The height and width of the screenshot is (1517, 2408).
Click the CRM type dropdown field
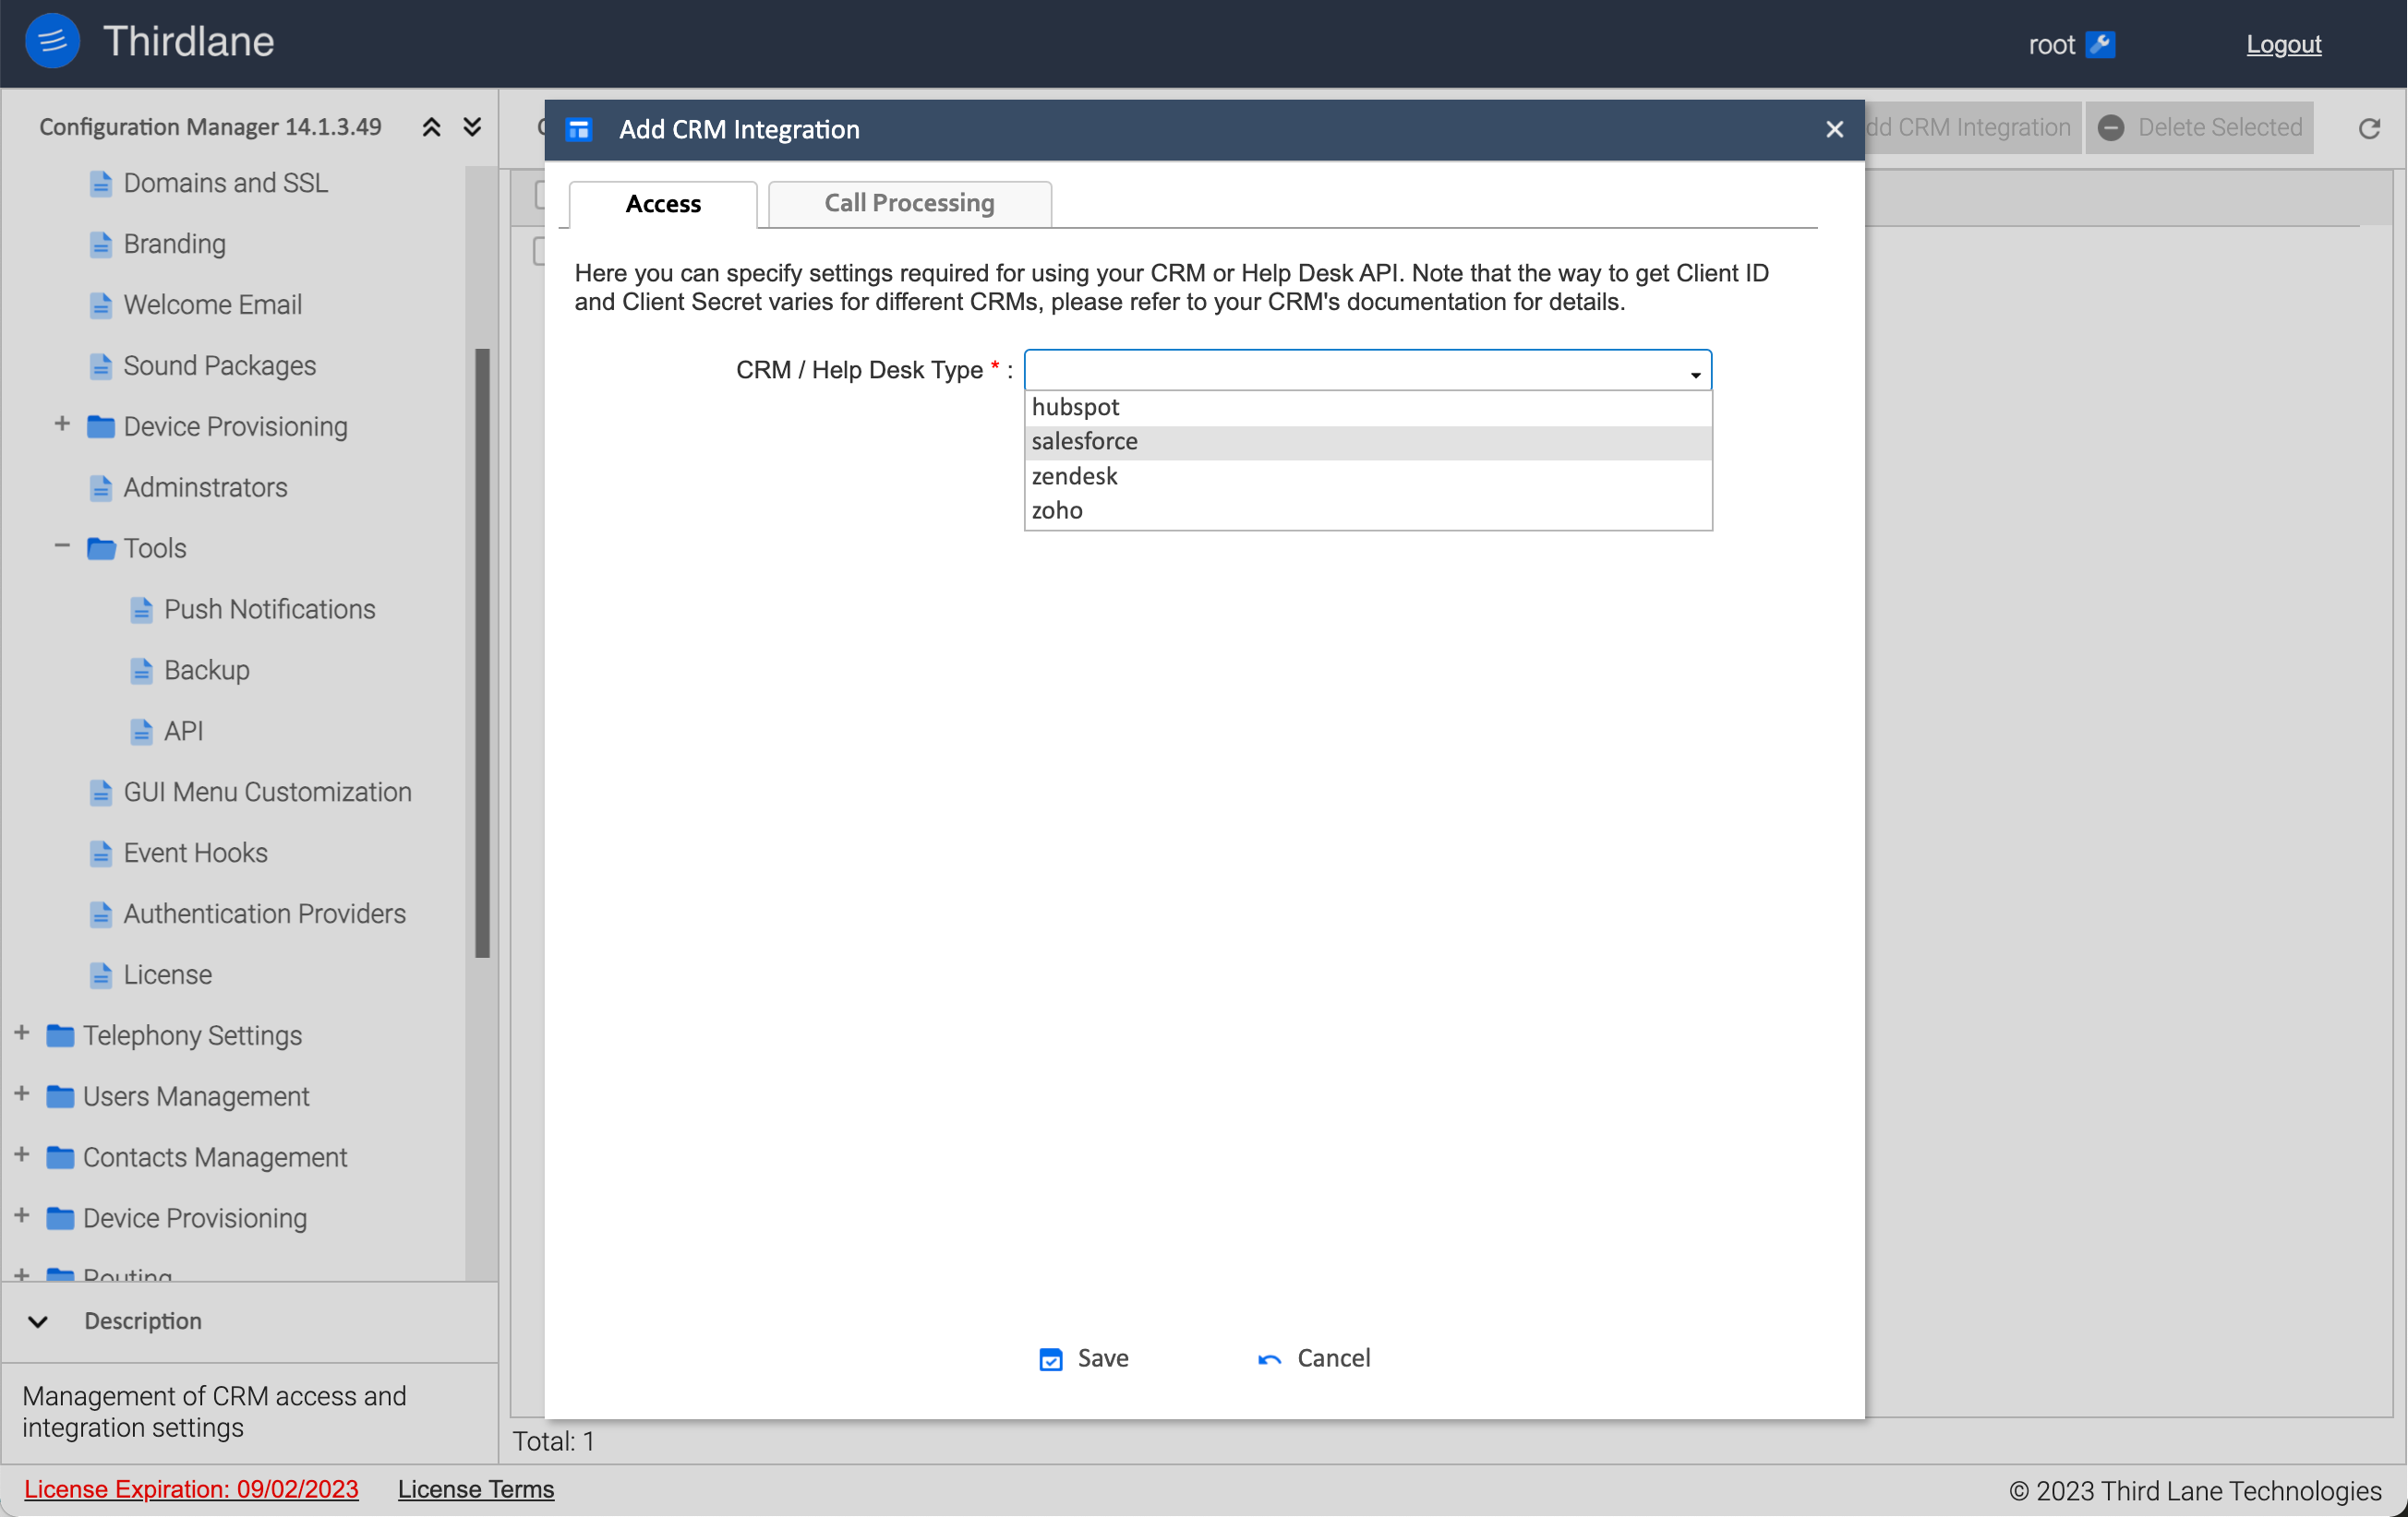1367,369
